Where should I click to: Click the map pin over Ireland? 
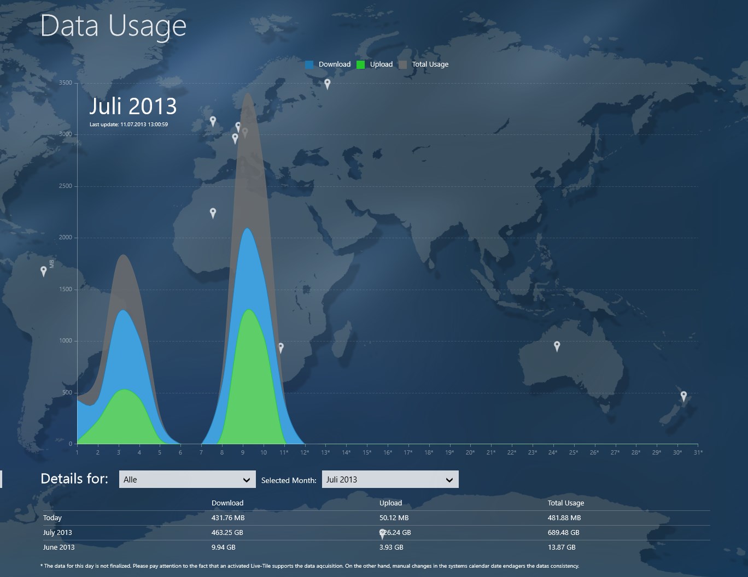pyautogui.click(x=213, y=121)
